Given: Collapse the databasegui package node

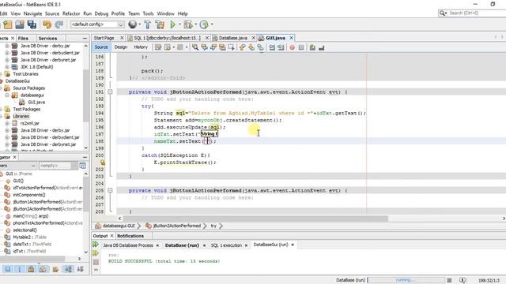Looking at the screenshot, I should coord(7,95).
